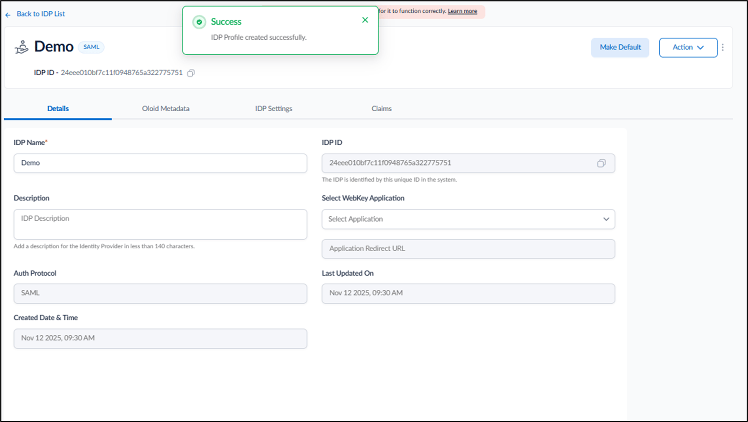Click the 140 characters description hint
This screenshot has width=748, height=422.
tap(104, 246)
